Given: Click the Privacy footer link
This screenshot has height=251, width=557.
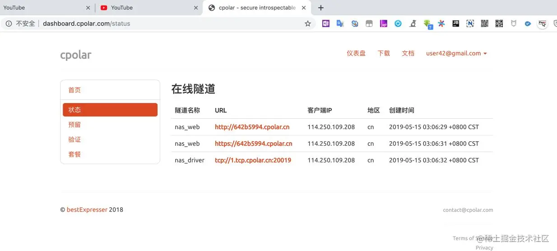Looking at the screenshot, I should coord(484,248).
